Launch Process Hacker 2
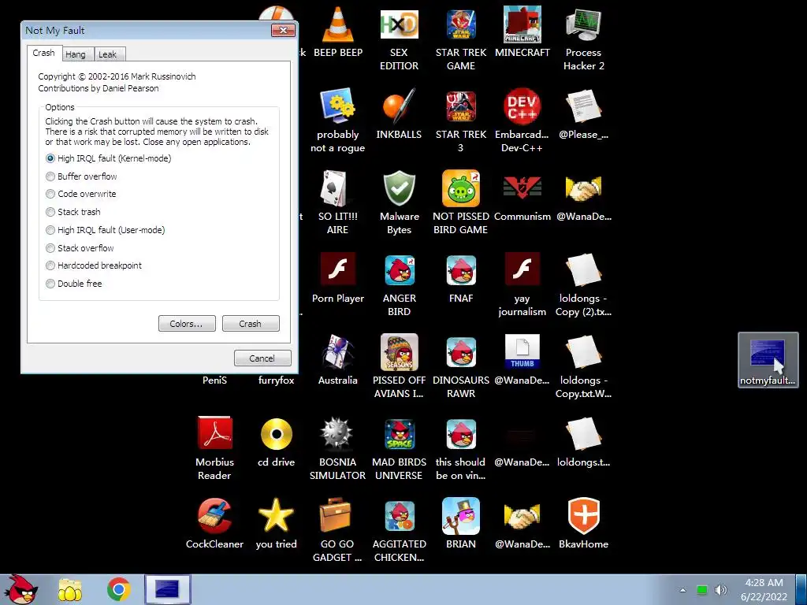The width and height of the screenshot is (807, 605). coord(584,39)
